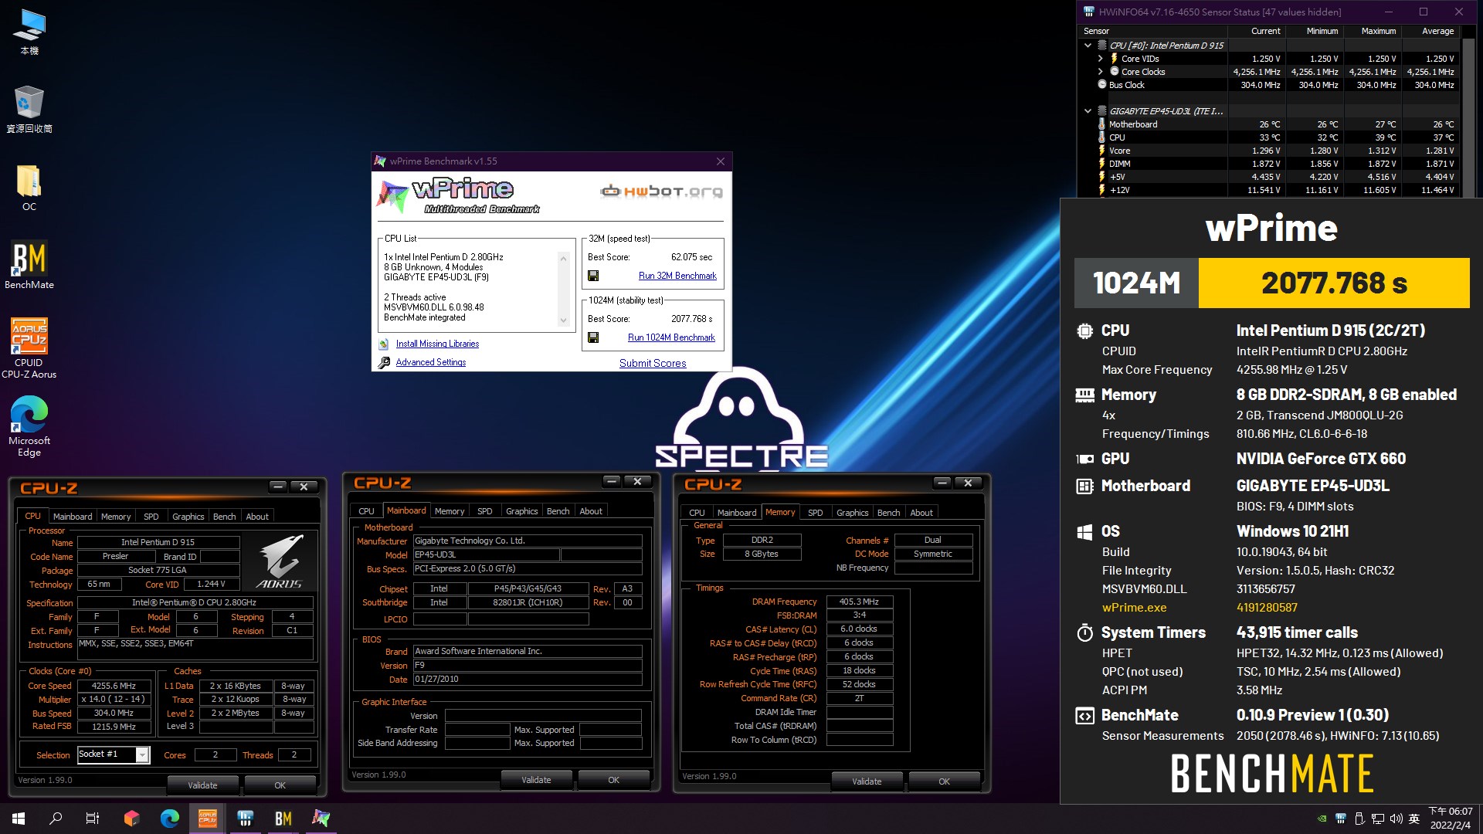Screen dimensions: 1483x834
Task: Click save icon next to 1024M best score
Action: [x=593, y=337]
